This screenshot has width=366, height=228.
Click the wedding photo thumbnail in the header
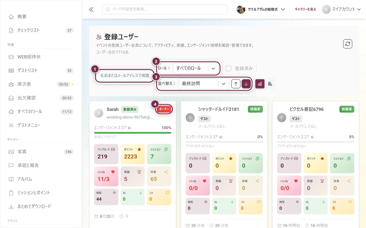point(241,9)
